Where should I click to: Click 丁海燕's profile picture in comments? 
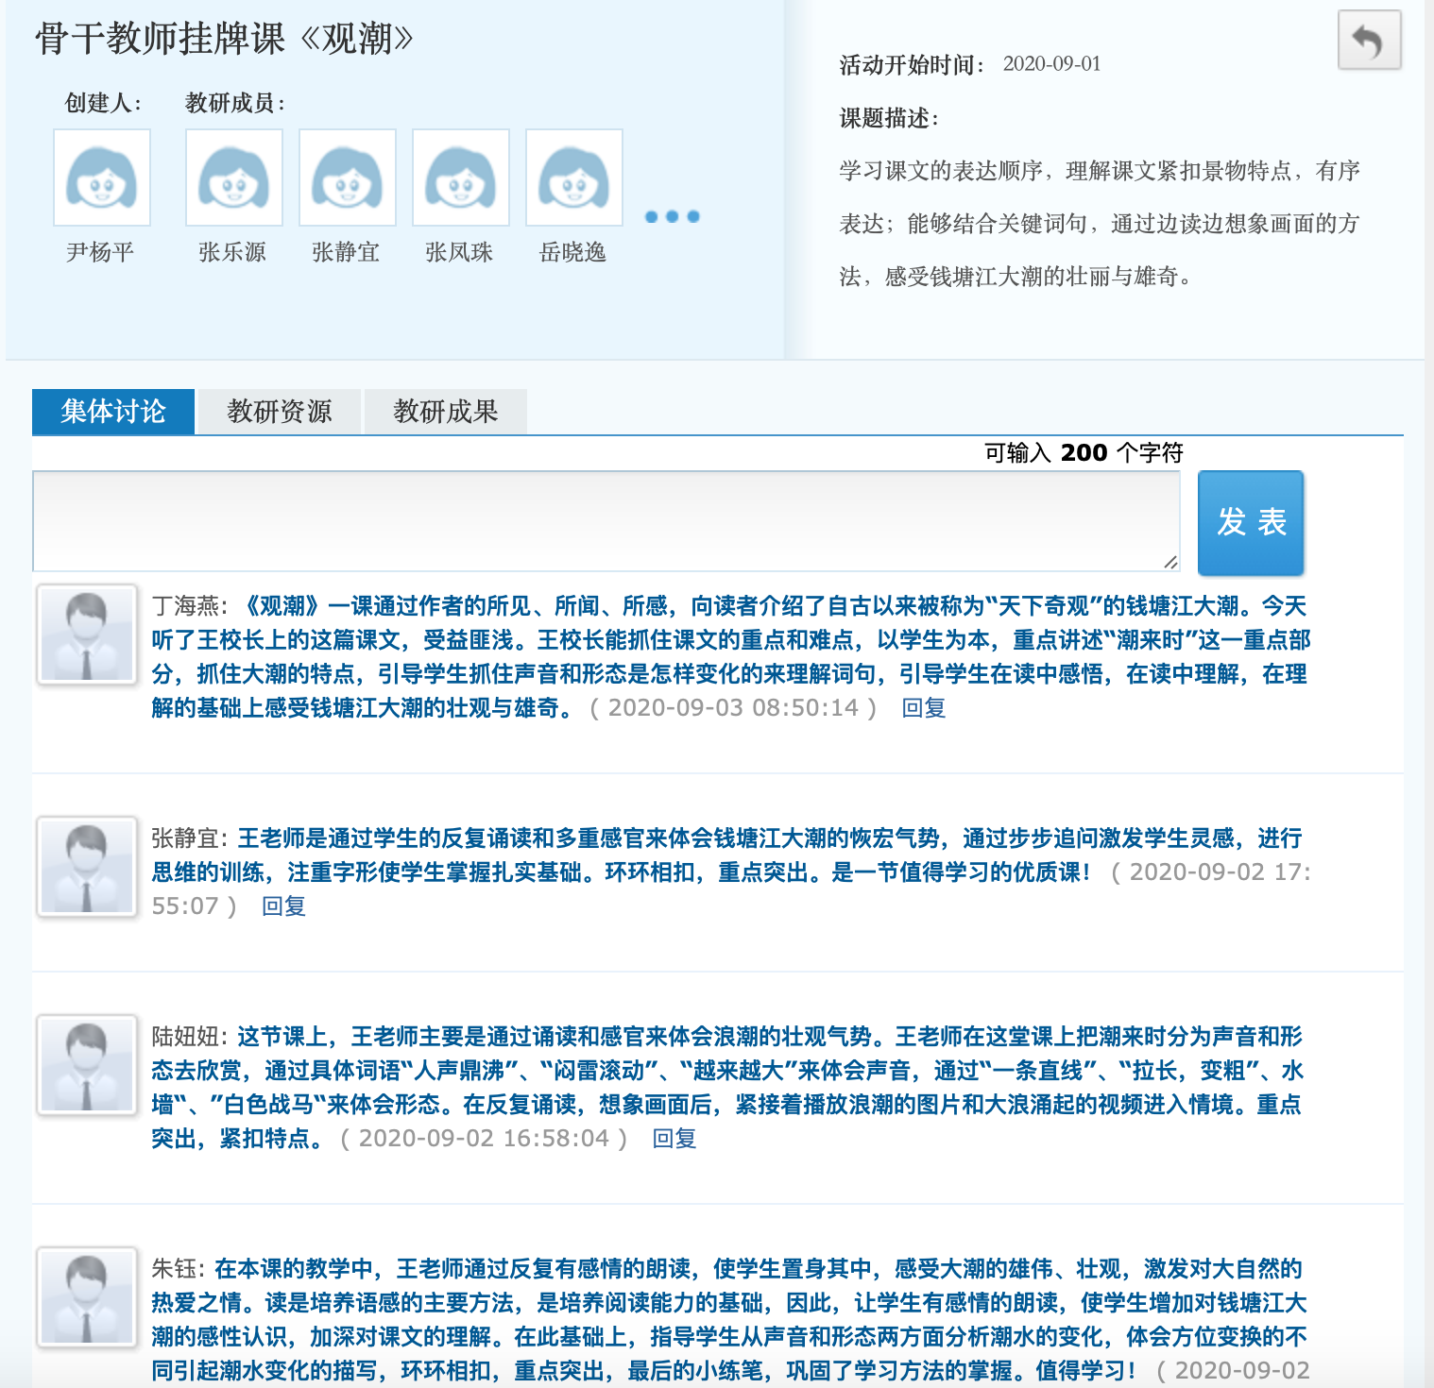point(87,635)
